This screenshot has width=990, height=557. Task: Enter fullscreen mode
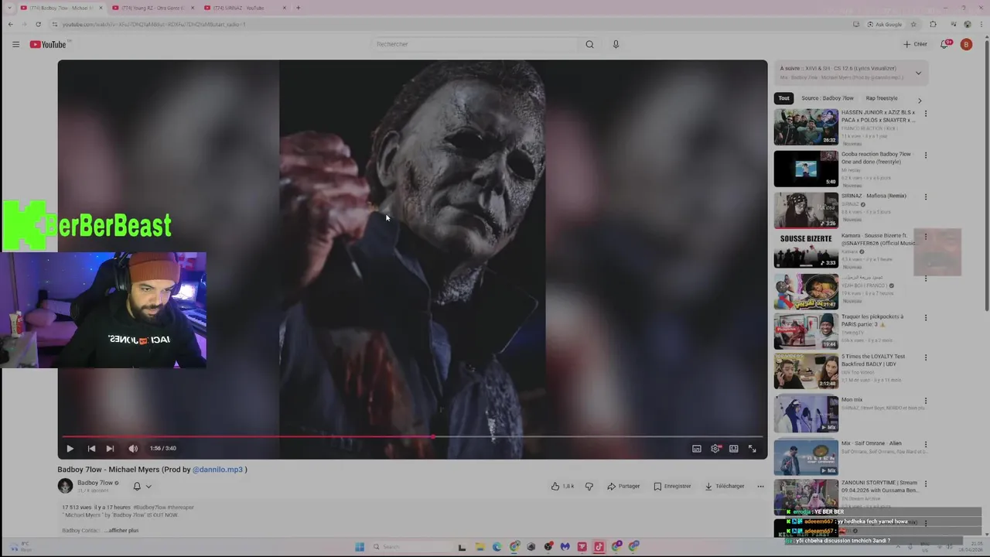[752, 448]
